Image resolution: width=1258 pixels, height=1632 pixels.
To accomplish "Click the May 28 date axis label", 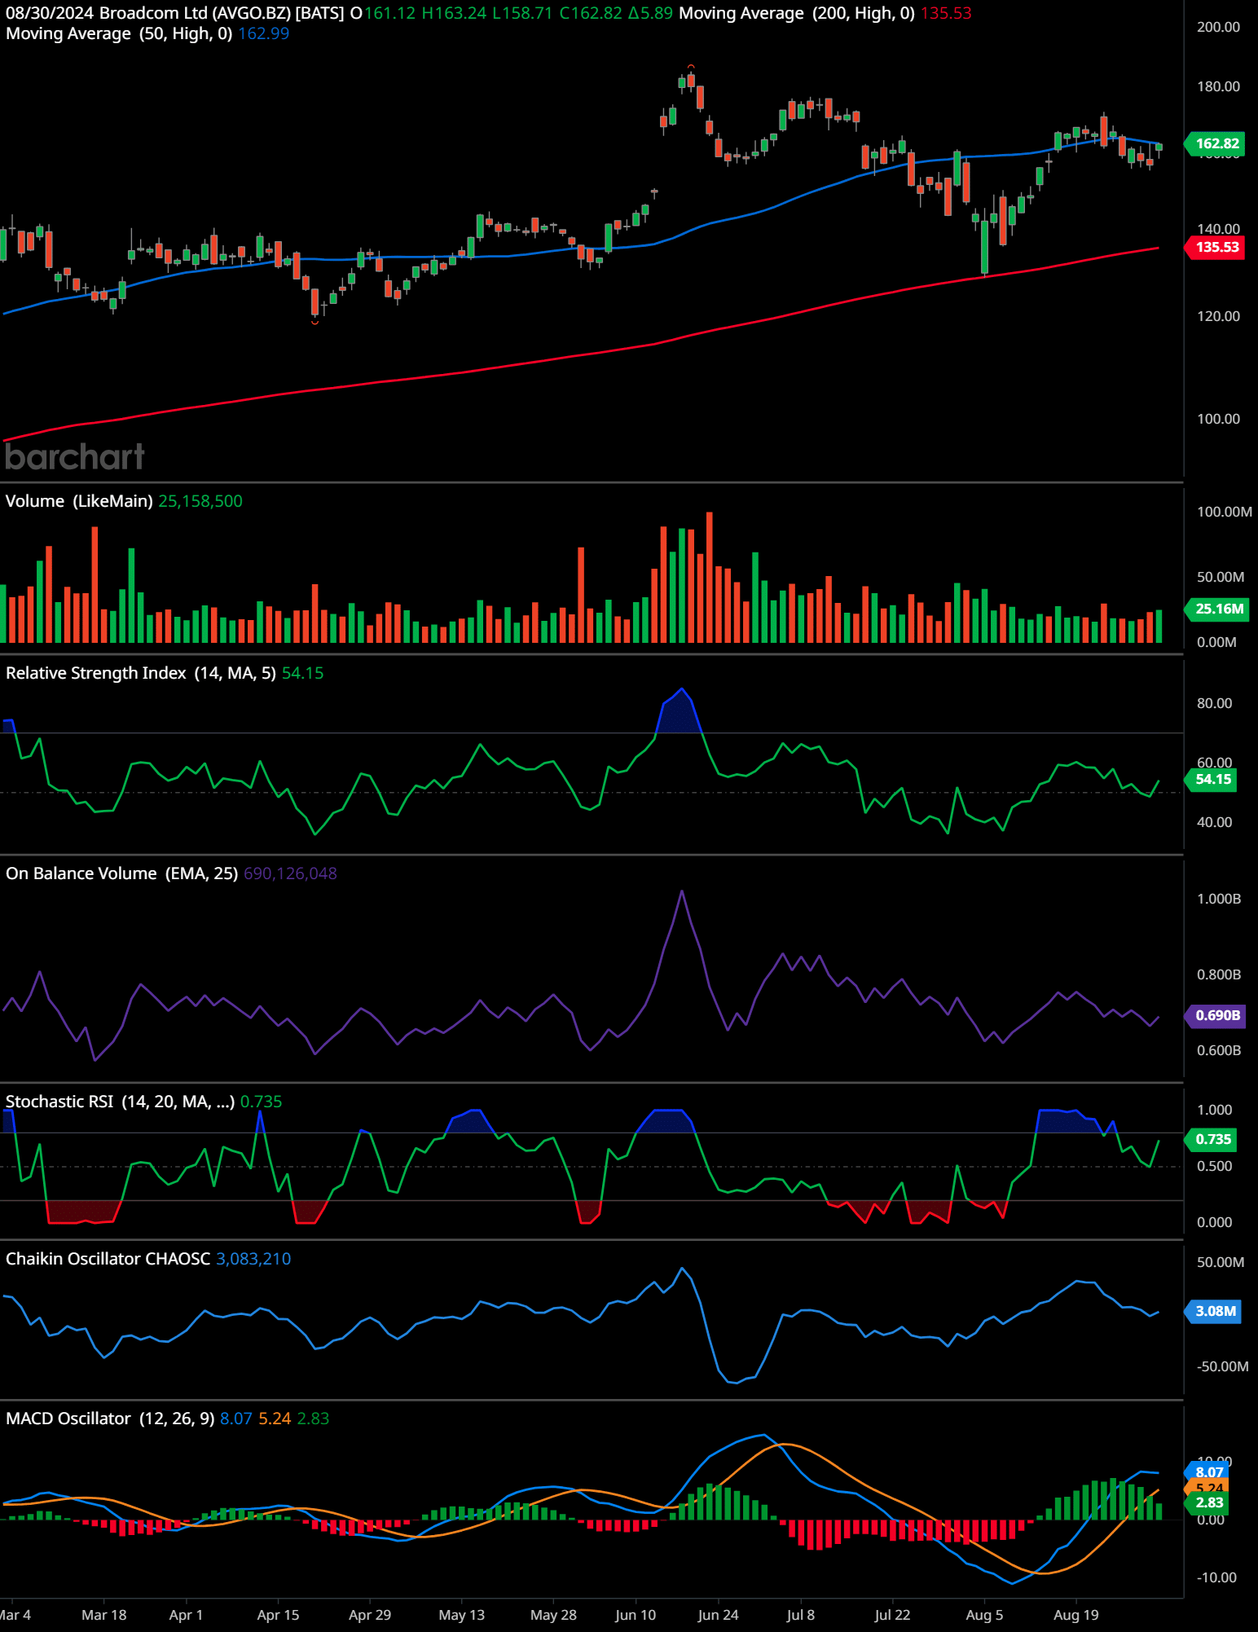I will pyautogui.click(x=553, y=1615).
